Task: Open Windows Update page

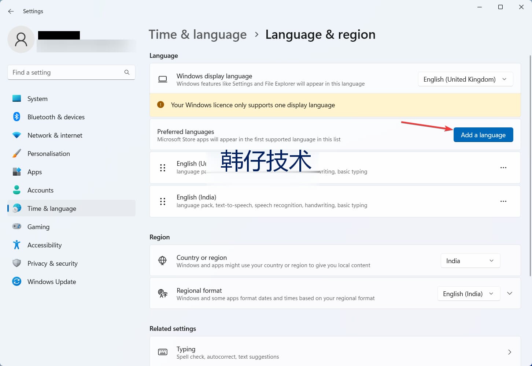Action: pos(71,281)
